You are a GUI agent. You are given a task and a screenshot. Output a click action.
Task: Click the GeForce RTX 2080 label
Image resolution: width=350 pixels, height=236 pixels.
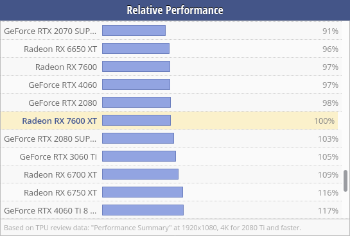(x=63, y=103)
